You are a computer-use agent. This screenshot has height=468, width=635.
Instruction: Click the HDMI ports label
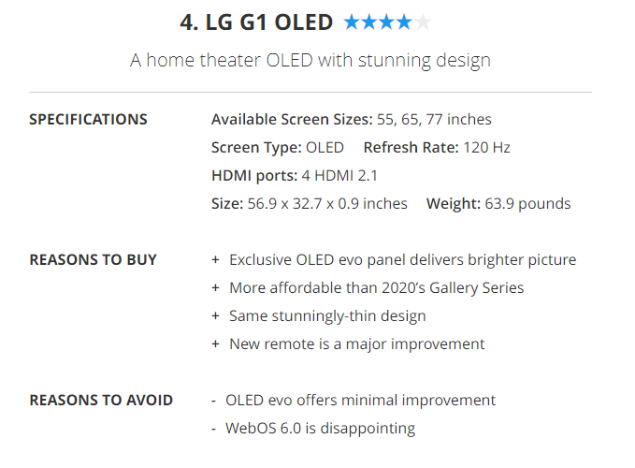pyautogui.click(x=253, y=176)
